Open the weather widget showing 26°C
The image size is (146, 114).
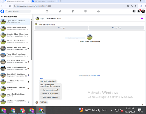[x=93, y=110]
